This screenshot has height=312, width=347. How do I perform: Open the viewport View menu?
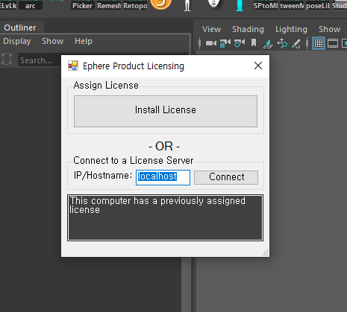pos(211,29)
